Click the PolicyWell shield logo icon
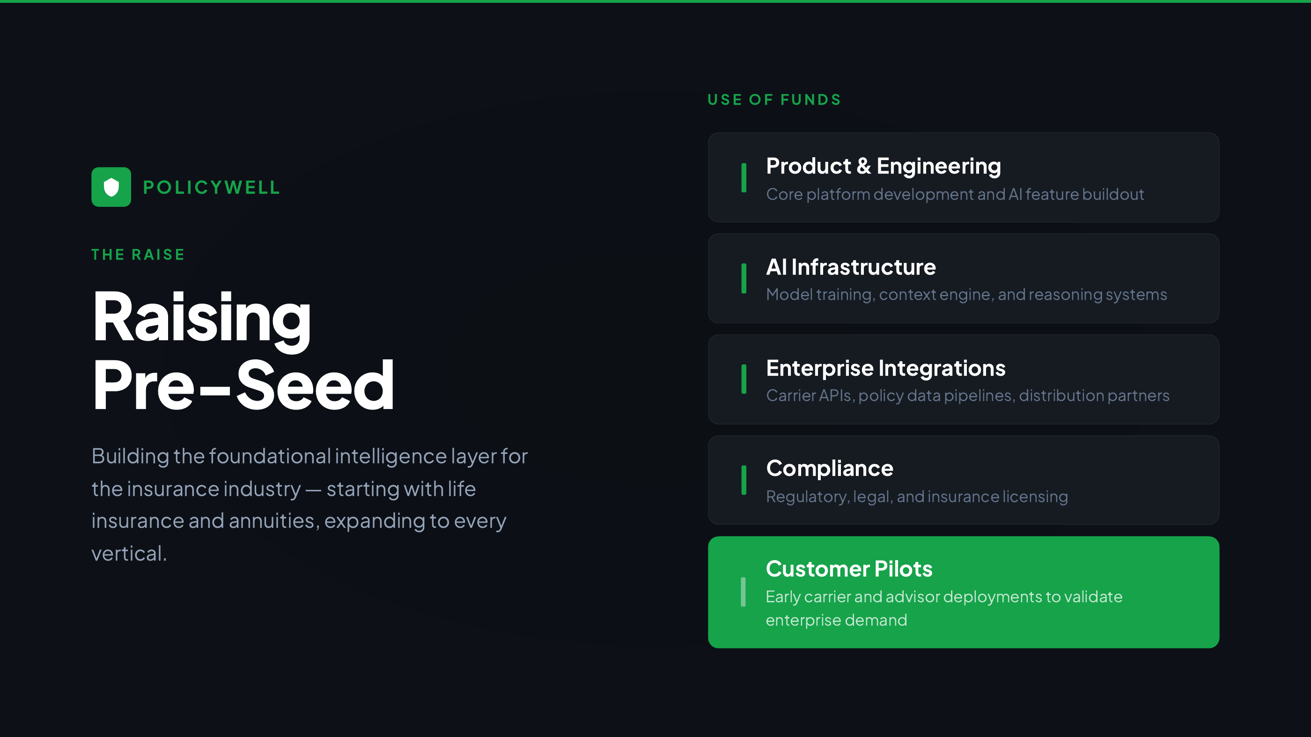The image size is (1311, 737). tap(111, 187)
